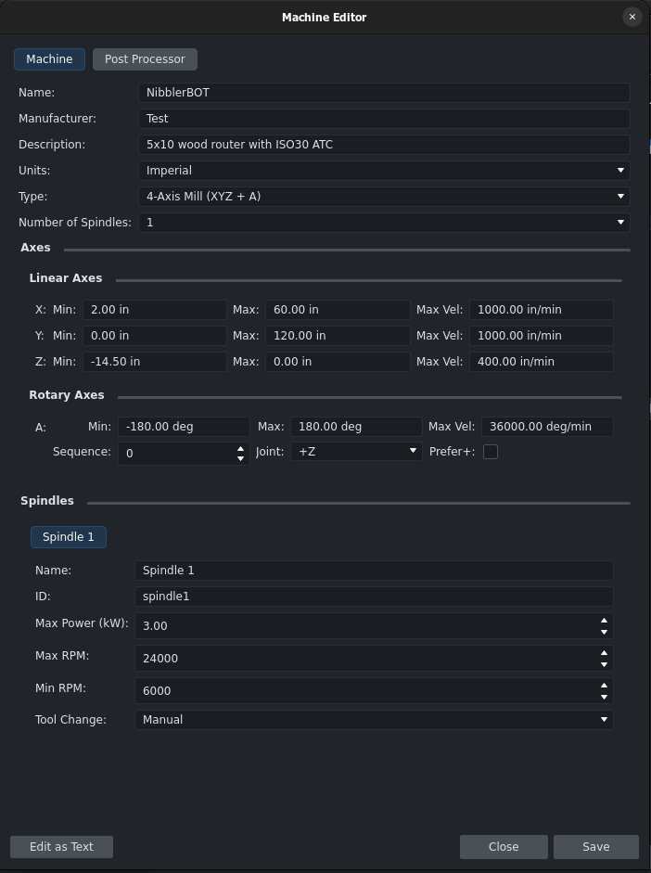Viewport: 651px width, 873px height.
Task: Increase Min RPM using up arrow
Action: 604,685
